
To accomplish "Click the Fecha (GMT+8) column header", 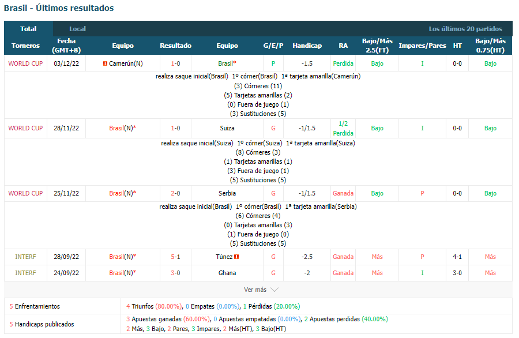I will point(66,46).
